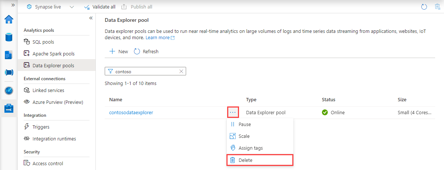Click the refresh icon in top-right corner
The image size is (444, 170).
pos(424,7)
